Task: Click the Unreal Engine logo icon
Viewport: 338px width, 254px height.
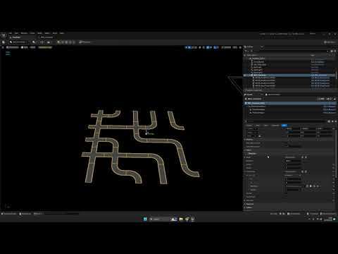Action: 4,35
